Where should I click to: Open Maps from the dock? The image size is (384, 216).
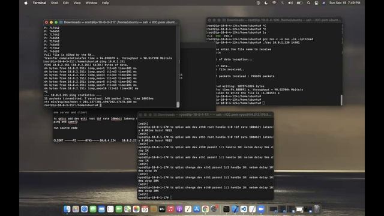[x=127, y=209]
